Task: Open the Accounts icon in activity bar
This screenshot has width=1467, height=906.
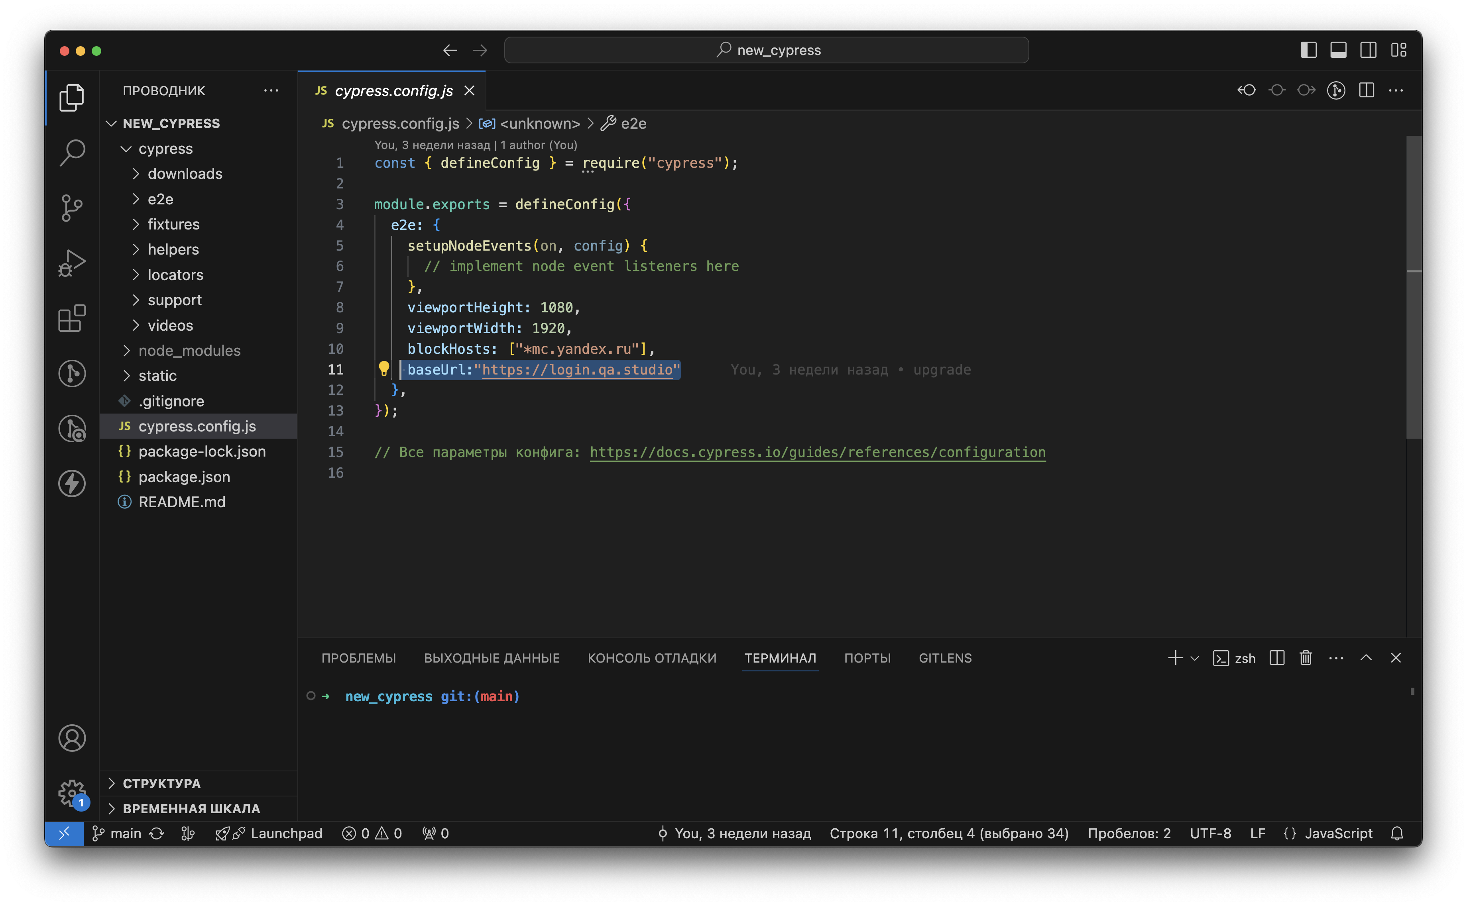Action: pyautogui.click(x=72, y=738)
